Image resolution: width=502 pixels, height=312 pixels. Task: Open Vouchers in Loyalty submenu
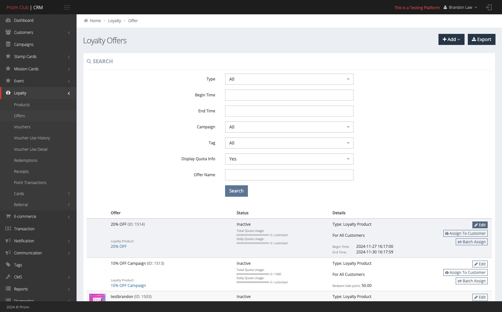tap(22, 127)
